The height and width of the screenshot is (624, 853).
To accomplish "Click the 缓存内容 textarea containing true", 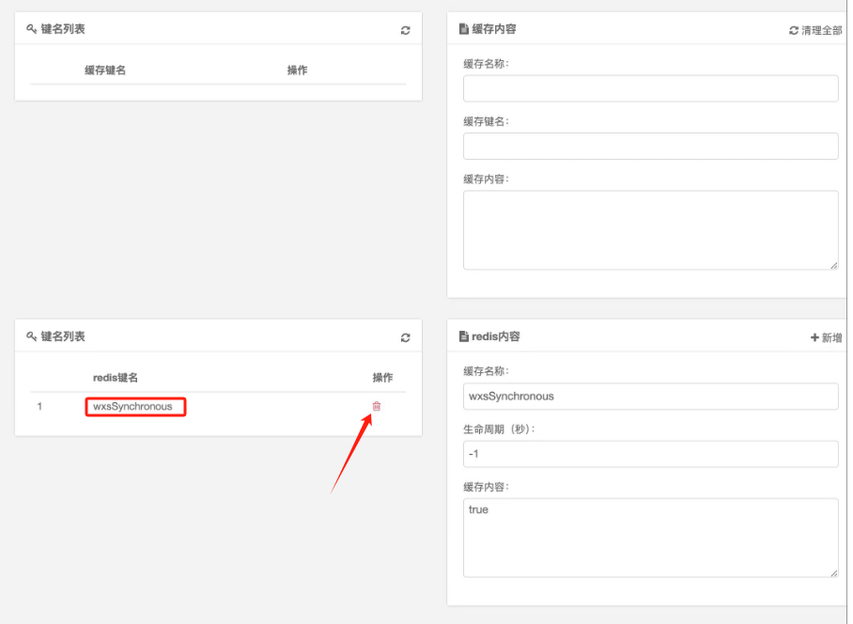I will (650, 537).
